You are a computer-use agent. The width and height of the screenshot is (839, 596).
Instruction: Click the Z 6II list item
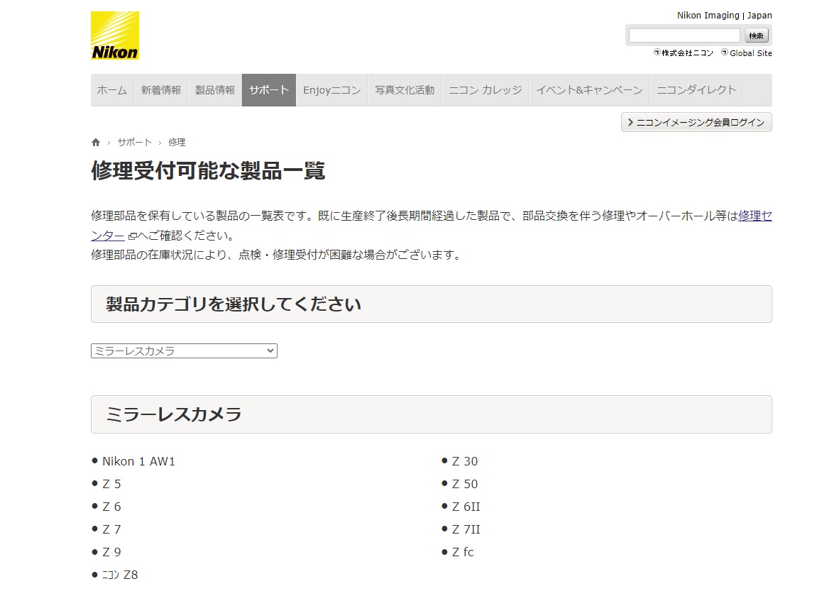coord(466,507)
